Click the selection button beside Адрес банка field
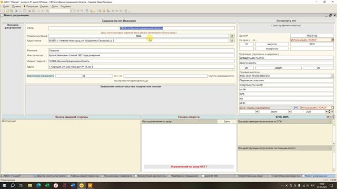337x189 pixels. tap(232, 40)
